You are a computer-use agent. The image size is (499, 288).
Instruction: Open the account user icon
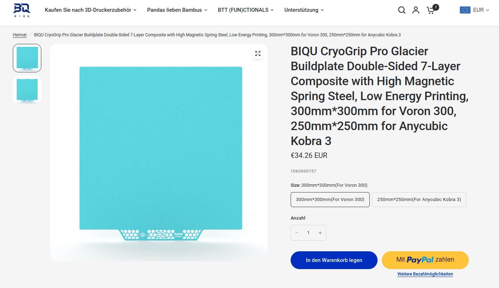pyautogui.click(x=416, y=10)
